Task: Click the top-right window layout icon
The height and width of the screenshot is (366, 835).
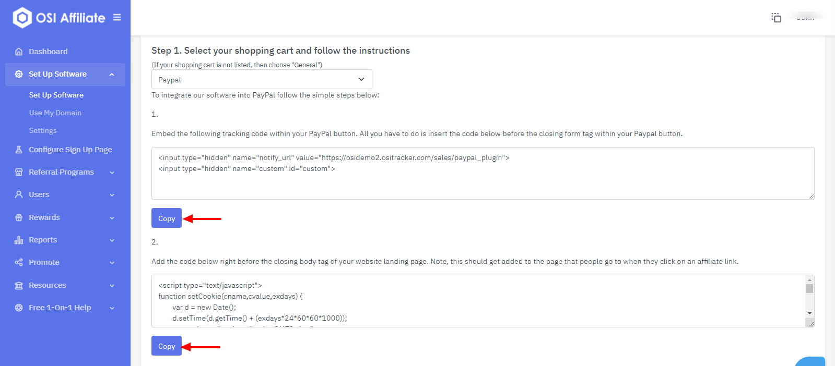Action: (x=777, y=18)
